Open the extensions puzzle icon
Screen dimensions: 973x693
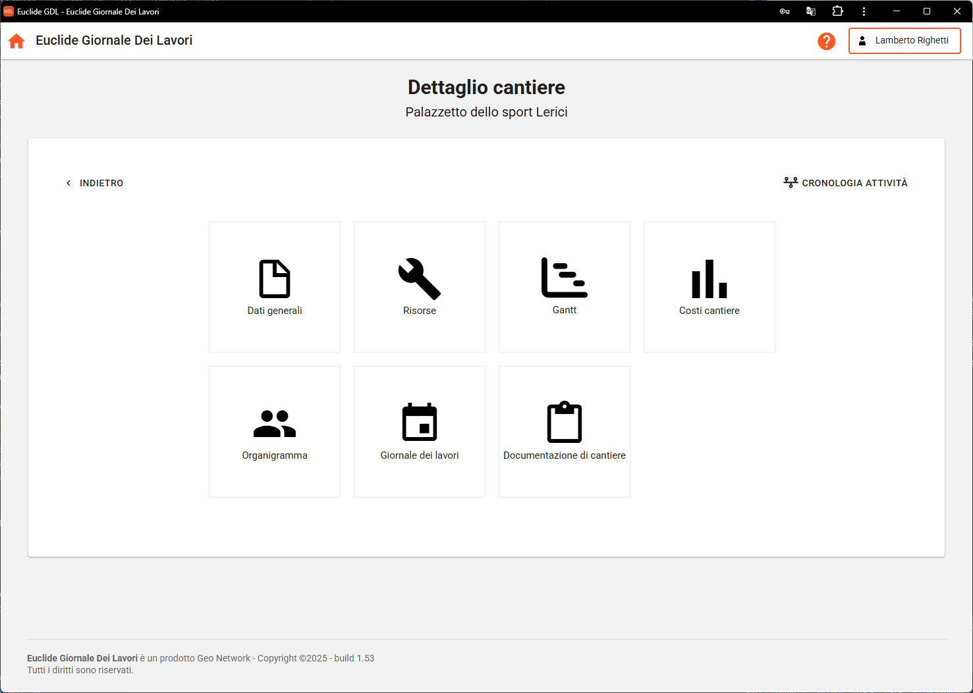[x=837, y=11]
